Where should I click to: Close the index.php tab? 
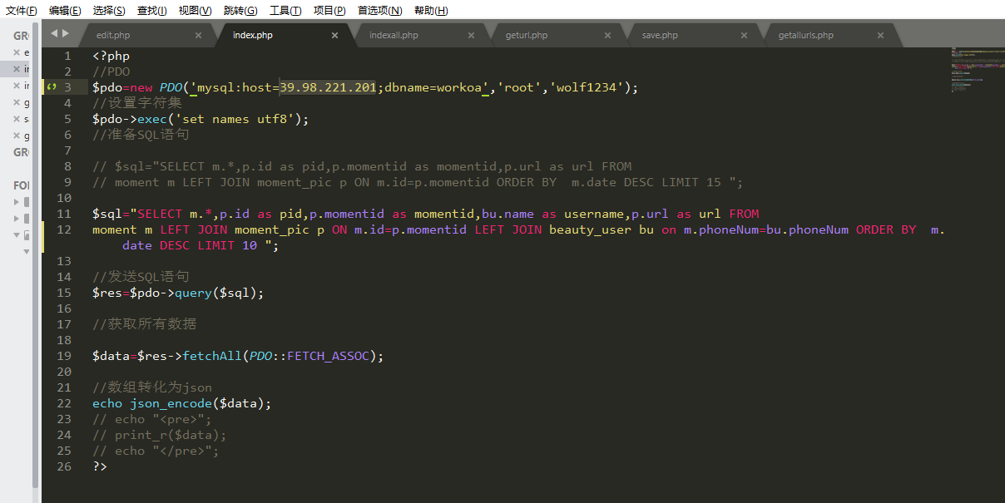[x=334, y=36]
